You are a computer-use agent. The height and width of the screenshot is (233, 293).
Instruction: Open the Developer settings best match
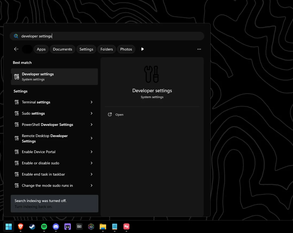coord(54,77)
